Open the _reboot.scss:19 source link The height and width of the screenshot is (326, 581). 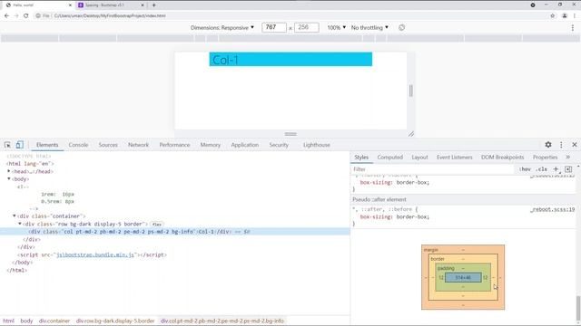point(553,209)
